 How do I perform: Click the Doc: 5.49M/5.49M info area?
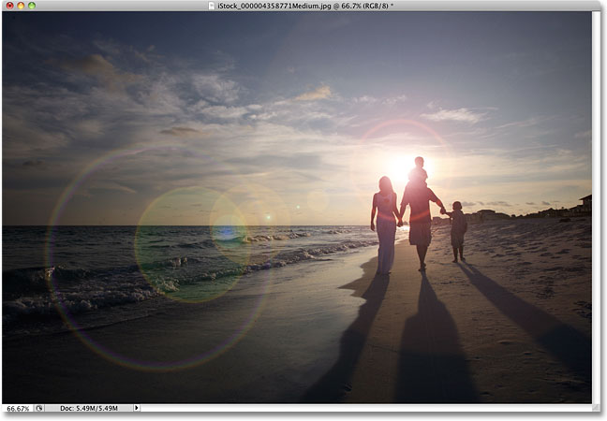(89, 408)
